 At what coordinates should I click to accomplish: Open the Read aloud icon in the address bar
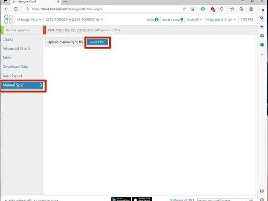tap(184, 9)
